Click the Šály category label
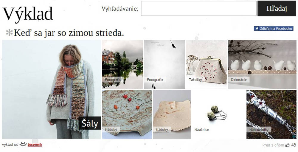Image resolution: width=298 pixels, height=152 pixels. [x=90, y=123]
